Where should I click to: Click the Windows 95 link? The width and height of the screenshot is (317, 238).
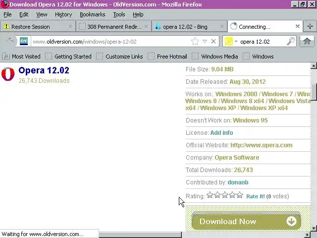point(250,120)
